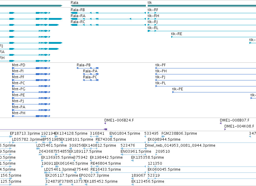Click the purple arrowhead under DME1-004K08.F
256x186 pixels.
tap(225, 129)
